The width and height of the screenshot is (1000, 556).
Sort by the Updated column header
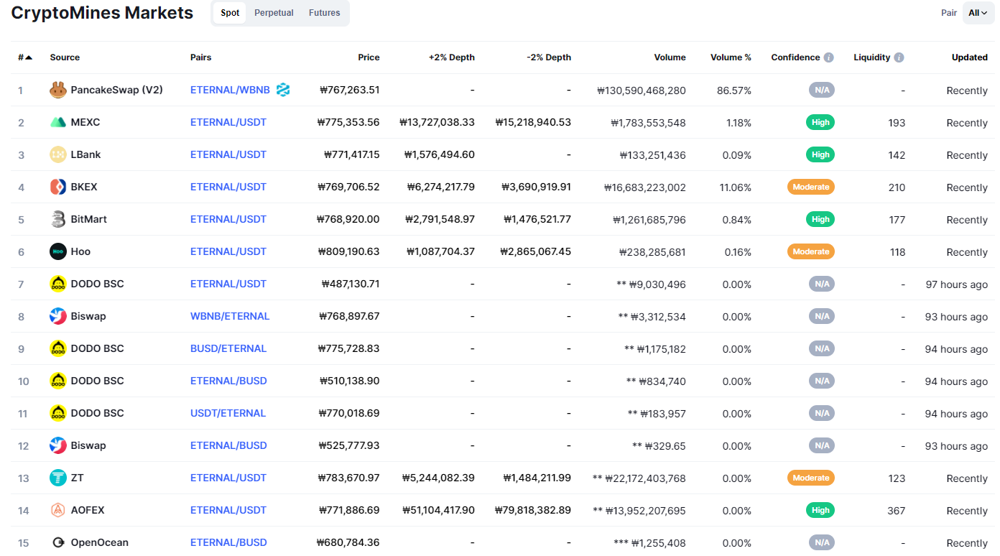point(970,57)
